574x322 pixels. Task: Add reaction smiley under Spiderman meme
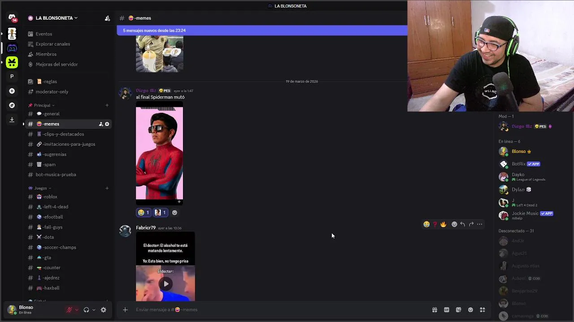click(x=174, y=213)
